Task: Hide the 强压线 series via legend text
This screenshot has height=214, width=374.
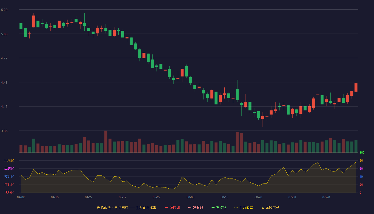Action: coord(174,208)
